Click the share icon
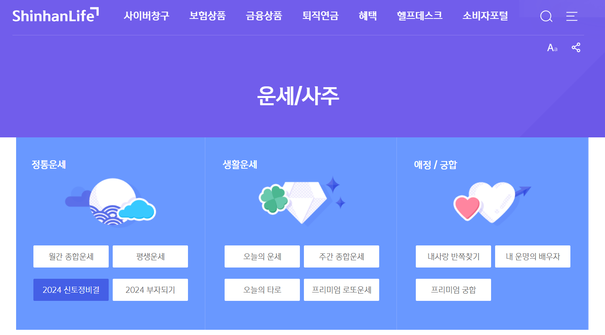The width and height of the screenshot is (605, 335). [x=576, y=47]
